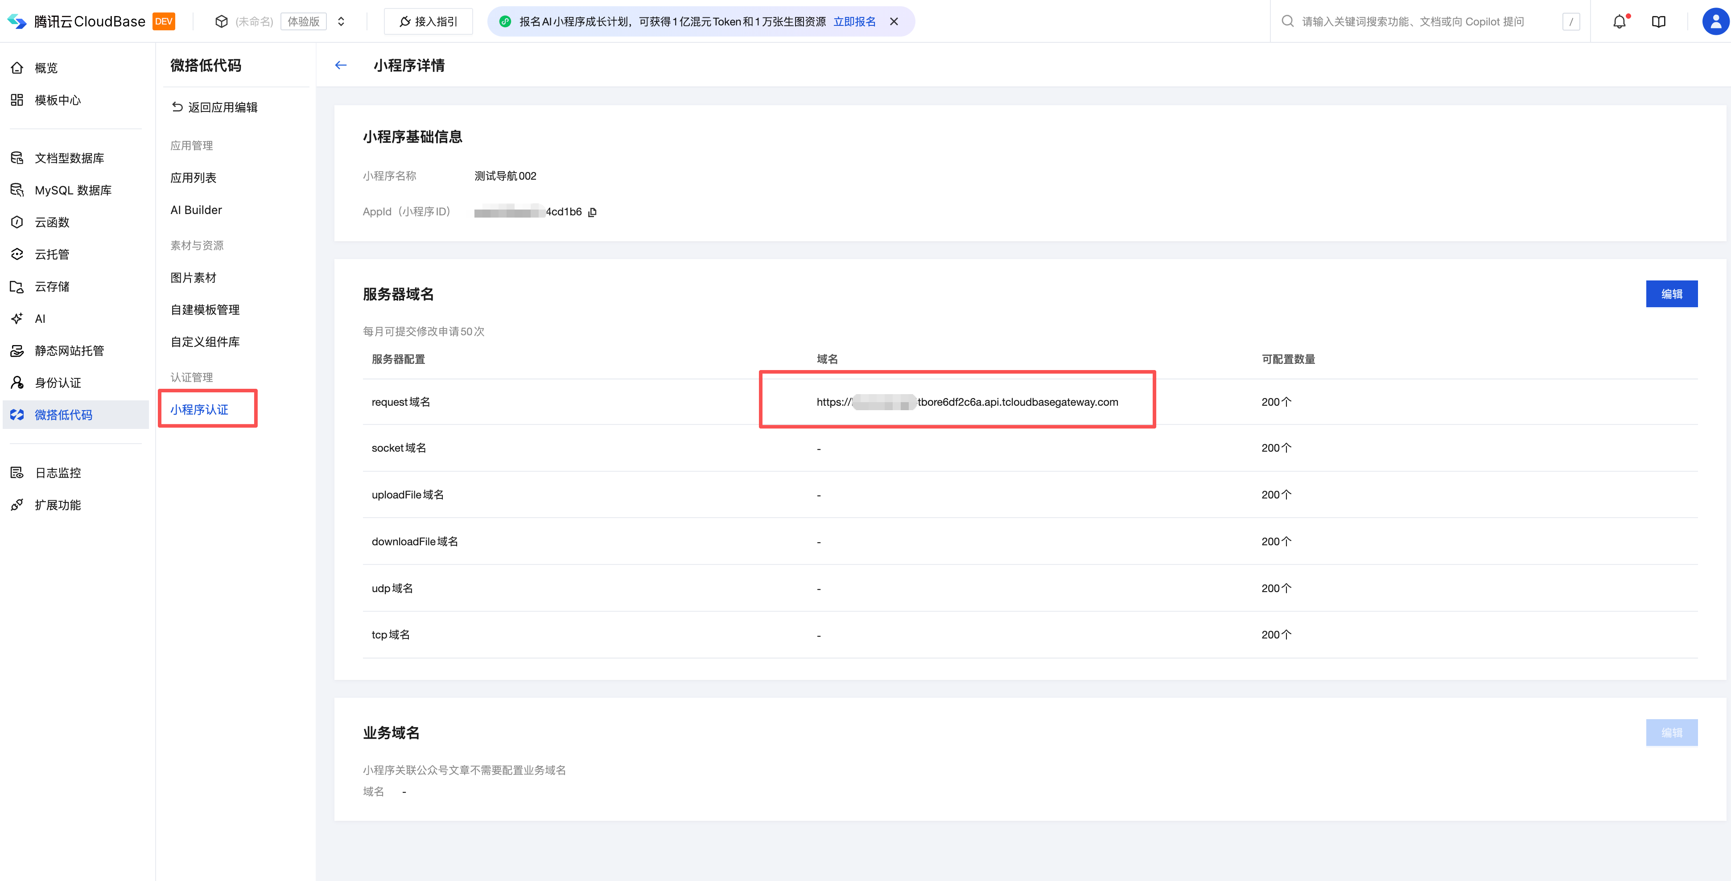Screen dimensions: 1731x881
Task: Click the 编辑 button for 服务器域名
Action: pos(1673,294)
